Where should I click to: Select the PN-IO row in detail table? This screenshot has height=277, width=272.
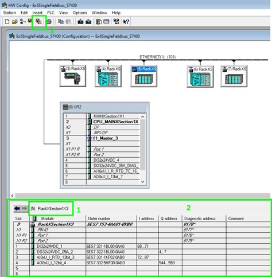142,230
